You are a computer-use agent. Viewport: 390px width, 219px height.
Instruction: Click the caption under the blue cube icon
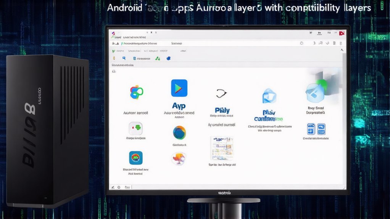click(x=315, y=110)
